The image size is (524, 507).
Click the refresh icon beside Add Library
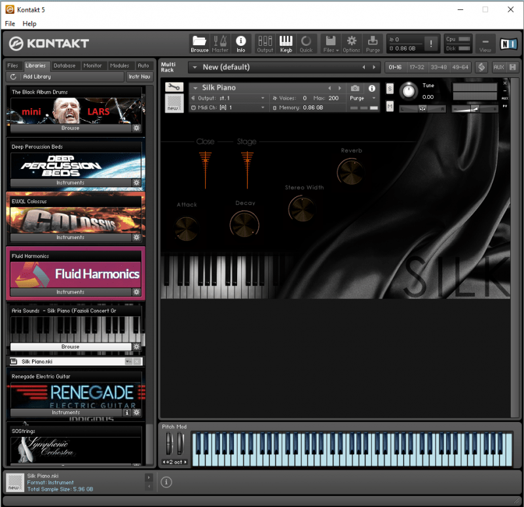[13, 77]
